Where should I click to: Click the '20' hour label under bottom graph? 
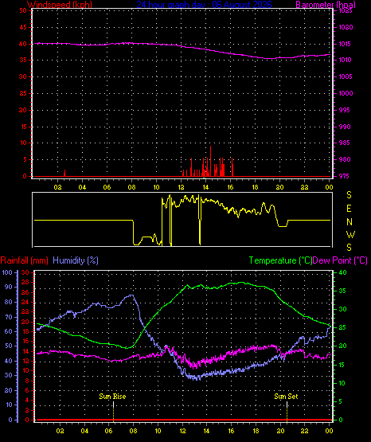280,431
